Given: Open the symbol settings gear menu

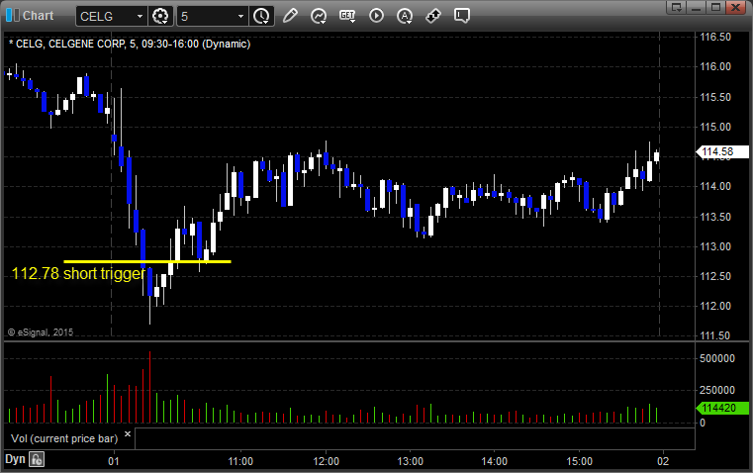Looking at the screenshot, I should pyautogui.click(x=160, y=16).
